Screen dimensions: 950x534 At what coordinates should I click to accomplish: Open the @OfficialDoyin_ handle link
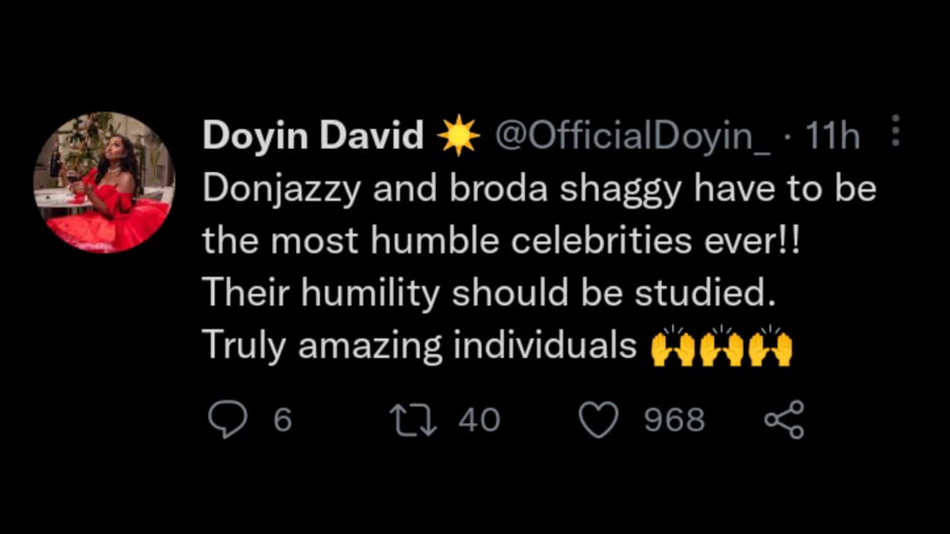tap(632, 135)
